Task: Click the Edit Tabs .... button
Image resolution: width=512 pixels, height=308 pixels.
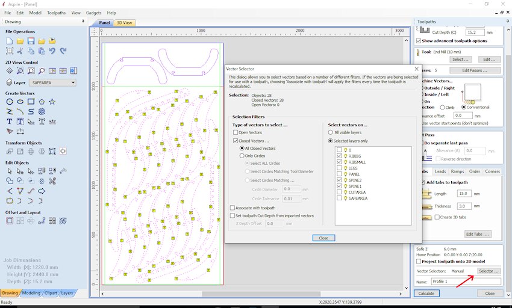Action: coord(478,234)
